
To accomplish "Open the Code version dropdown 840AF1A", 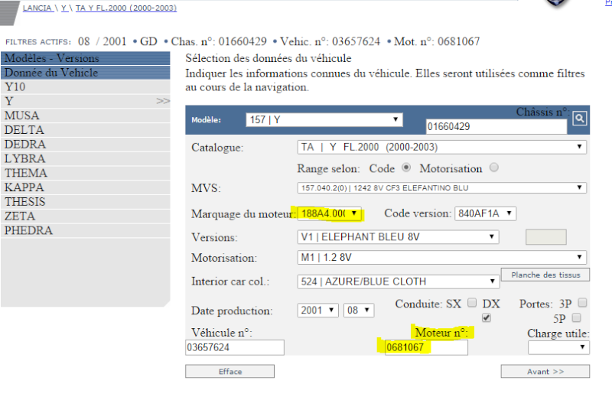I will tap(485, 213).
